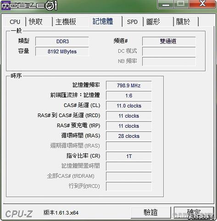This screenshot has width=217, height=221.
Task: Click the CAS# 延遲 (CL) label
Action: click(x=82, y=105)
